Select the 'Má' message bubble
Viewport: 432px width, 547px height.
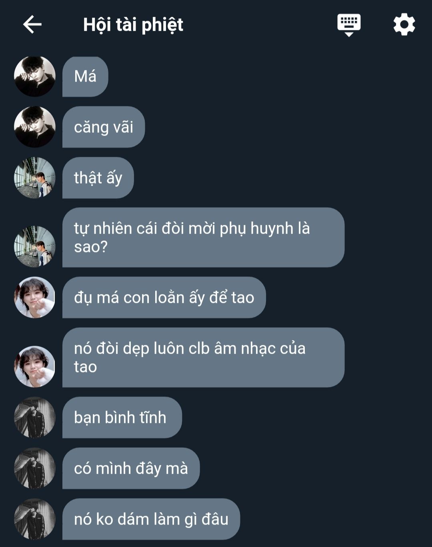pyautogui.click(x=85, y=76)
